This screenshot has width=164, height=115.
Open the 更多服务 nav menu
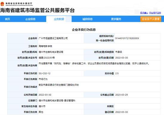click(x=116, y=19)
